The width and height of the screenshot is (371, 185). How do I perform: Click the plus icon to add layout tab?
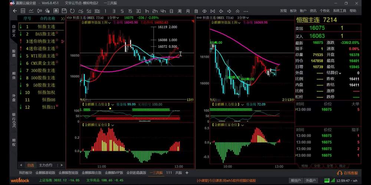tap(187, 173)
